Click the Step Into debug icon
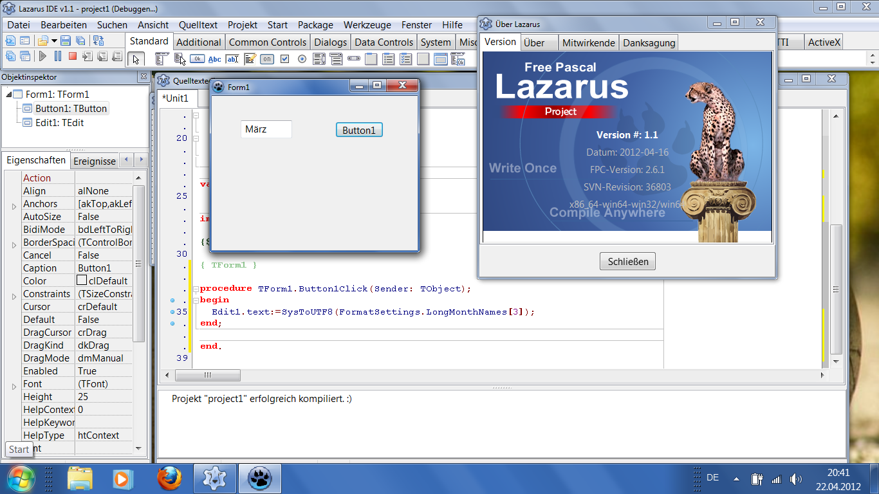The height and width of the screenshot is (494, 879). pos(88,56)
